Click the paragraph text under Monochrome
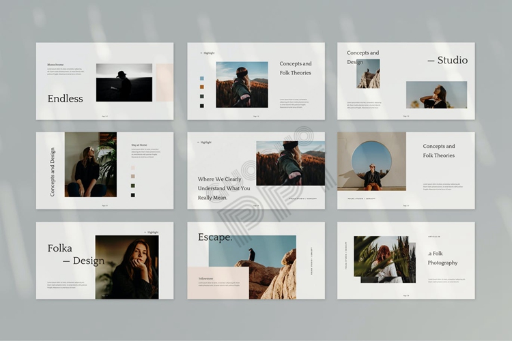This screenshot has height=341, width=512. 66,72
